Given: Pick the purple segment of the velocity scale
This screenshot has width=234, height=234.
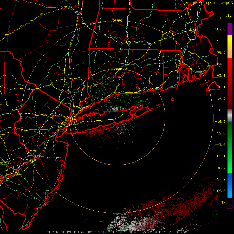Looking at the screenshot, I should 230,29.
